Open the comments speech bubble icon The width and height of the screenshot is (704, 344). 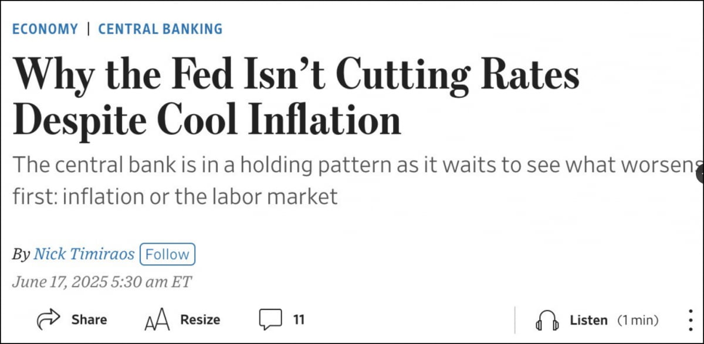pyautogui.click(x=270, y=320)
